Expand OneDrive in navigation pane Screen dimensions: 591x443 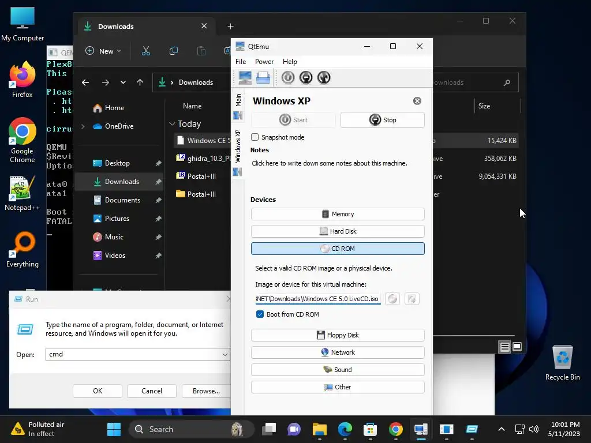pos(83,126)
